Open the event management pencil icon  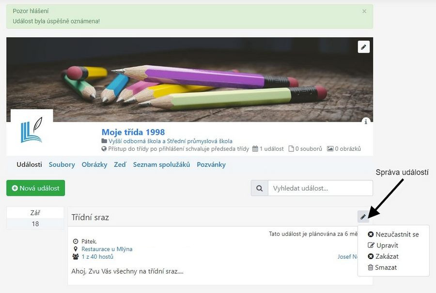point(363,217)
